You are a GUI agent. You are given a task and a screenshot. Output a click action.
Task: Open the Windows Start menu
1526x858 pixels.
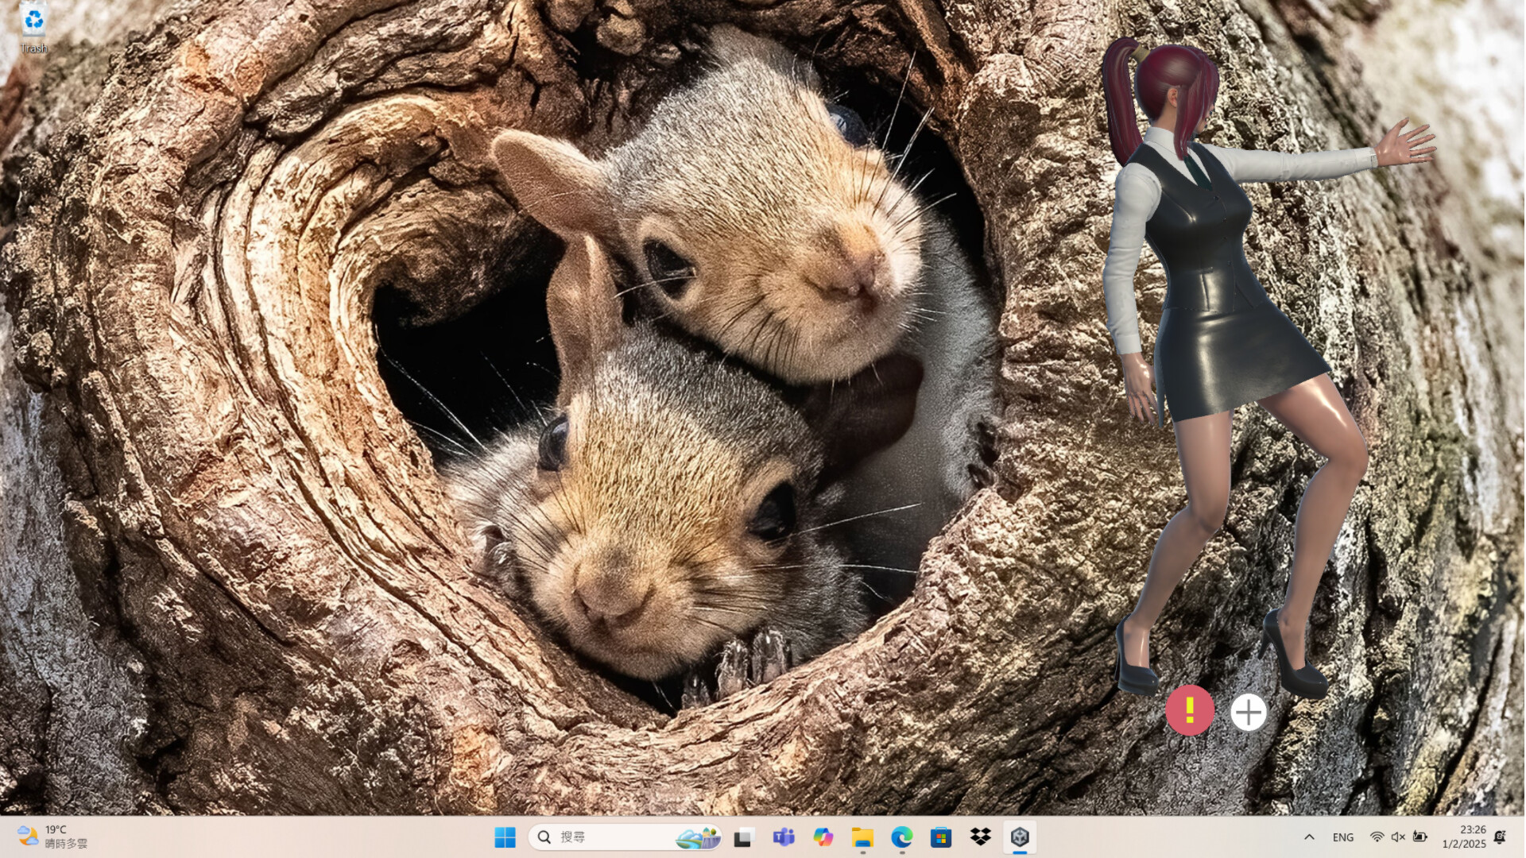tap(505, 837)
